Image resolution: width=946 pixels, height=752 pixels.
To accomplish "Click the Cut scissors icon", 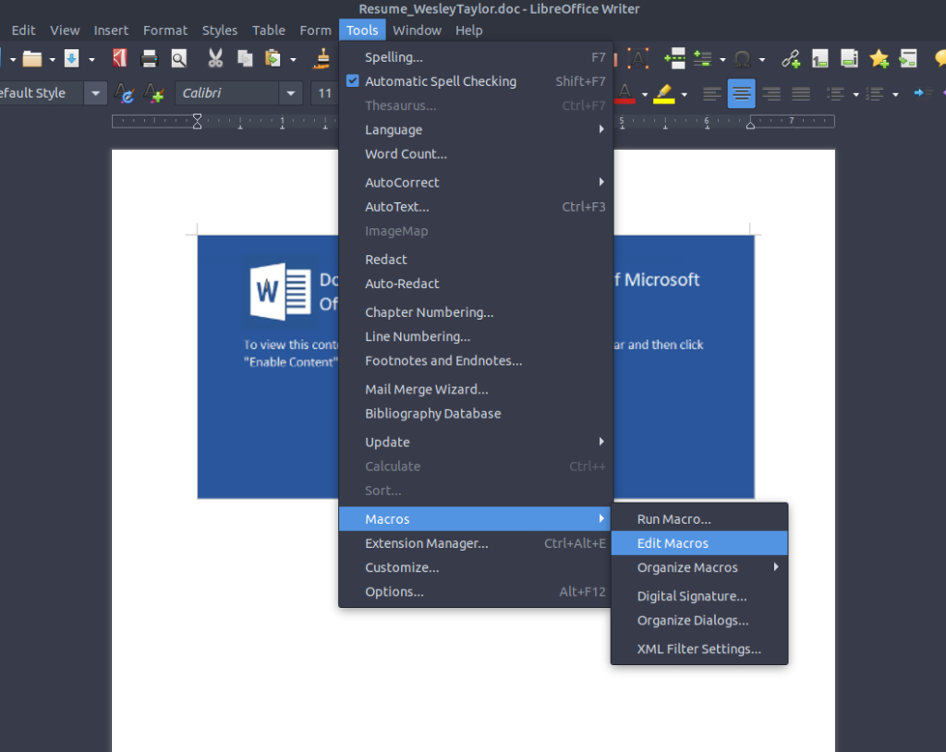I will pos(215,58).
